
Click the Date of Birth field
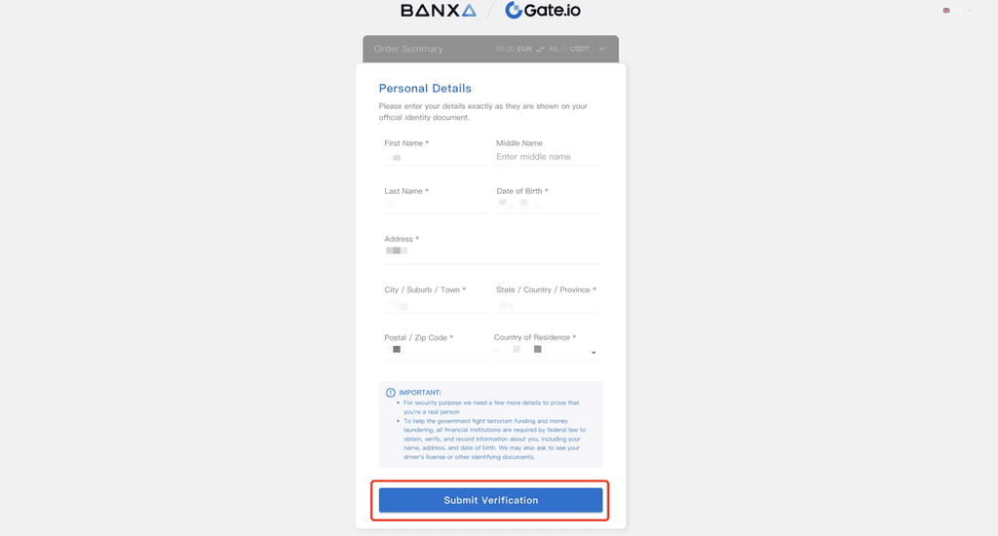coord(547,205)
